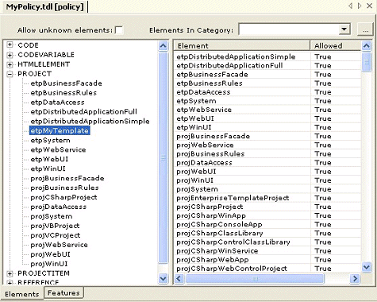Select the projCSharpWebApp list row
This screenshot has height=302, width=377.
click(267, 260)
